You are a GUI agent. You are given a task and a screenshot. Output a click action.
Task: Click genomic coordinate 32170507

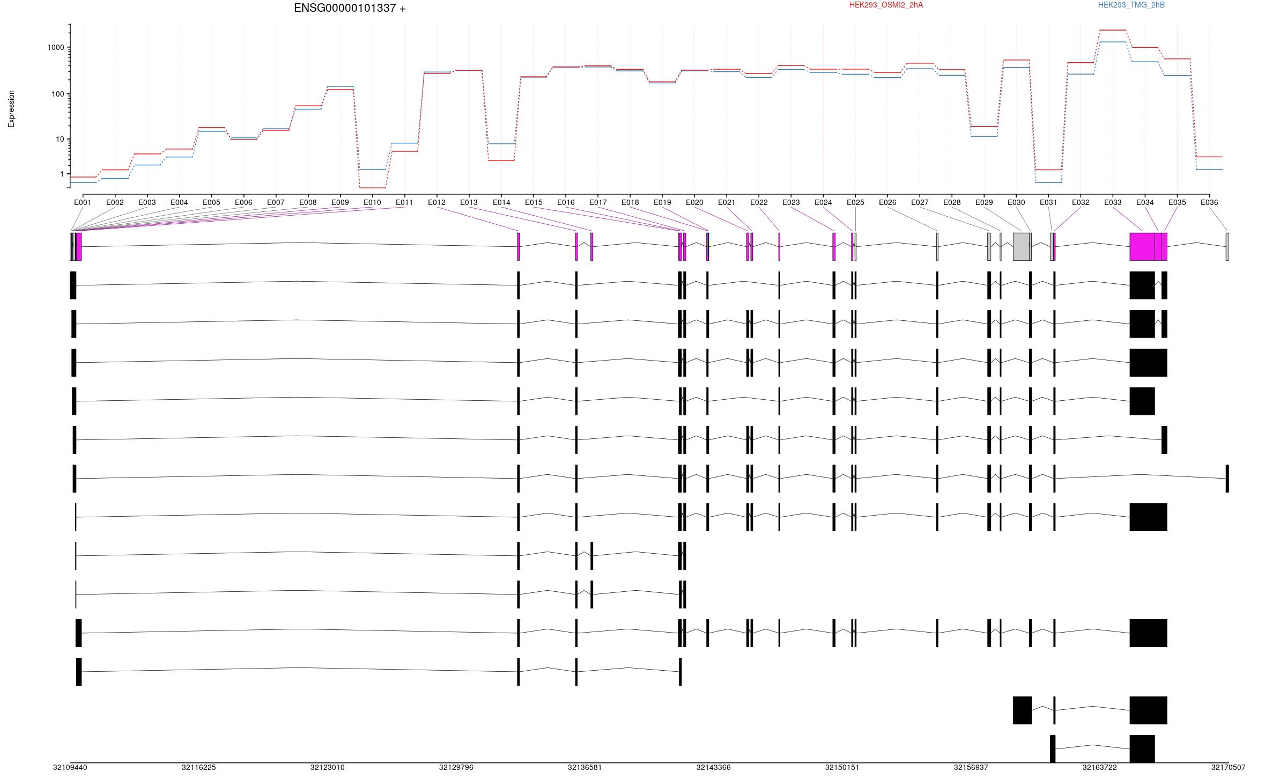click(x=1228, y=768)
